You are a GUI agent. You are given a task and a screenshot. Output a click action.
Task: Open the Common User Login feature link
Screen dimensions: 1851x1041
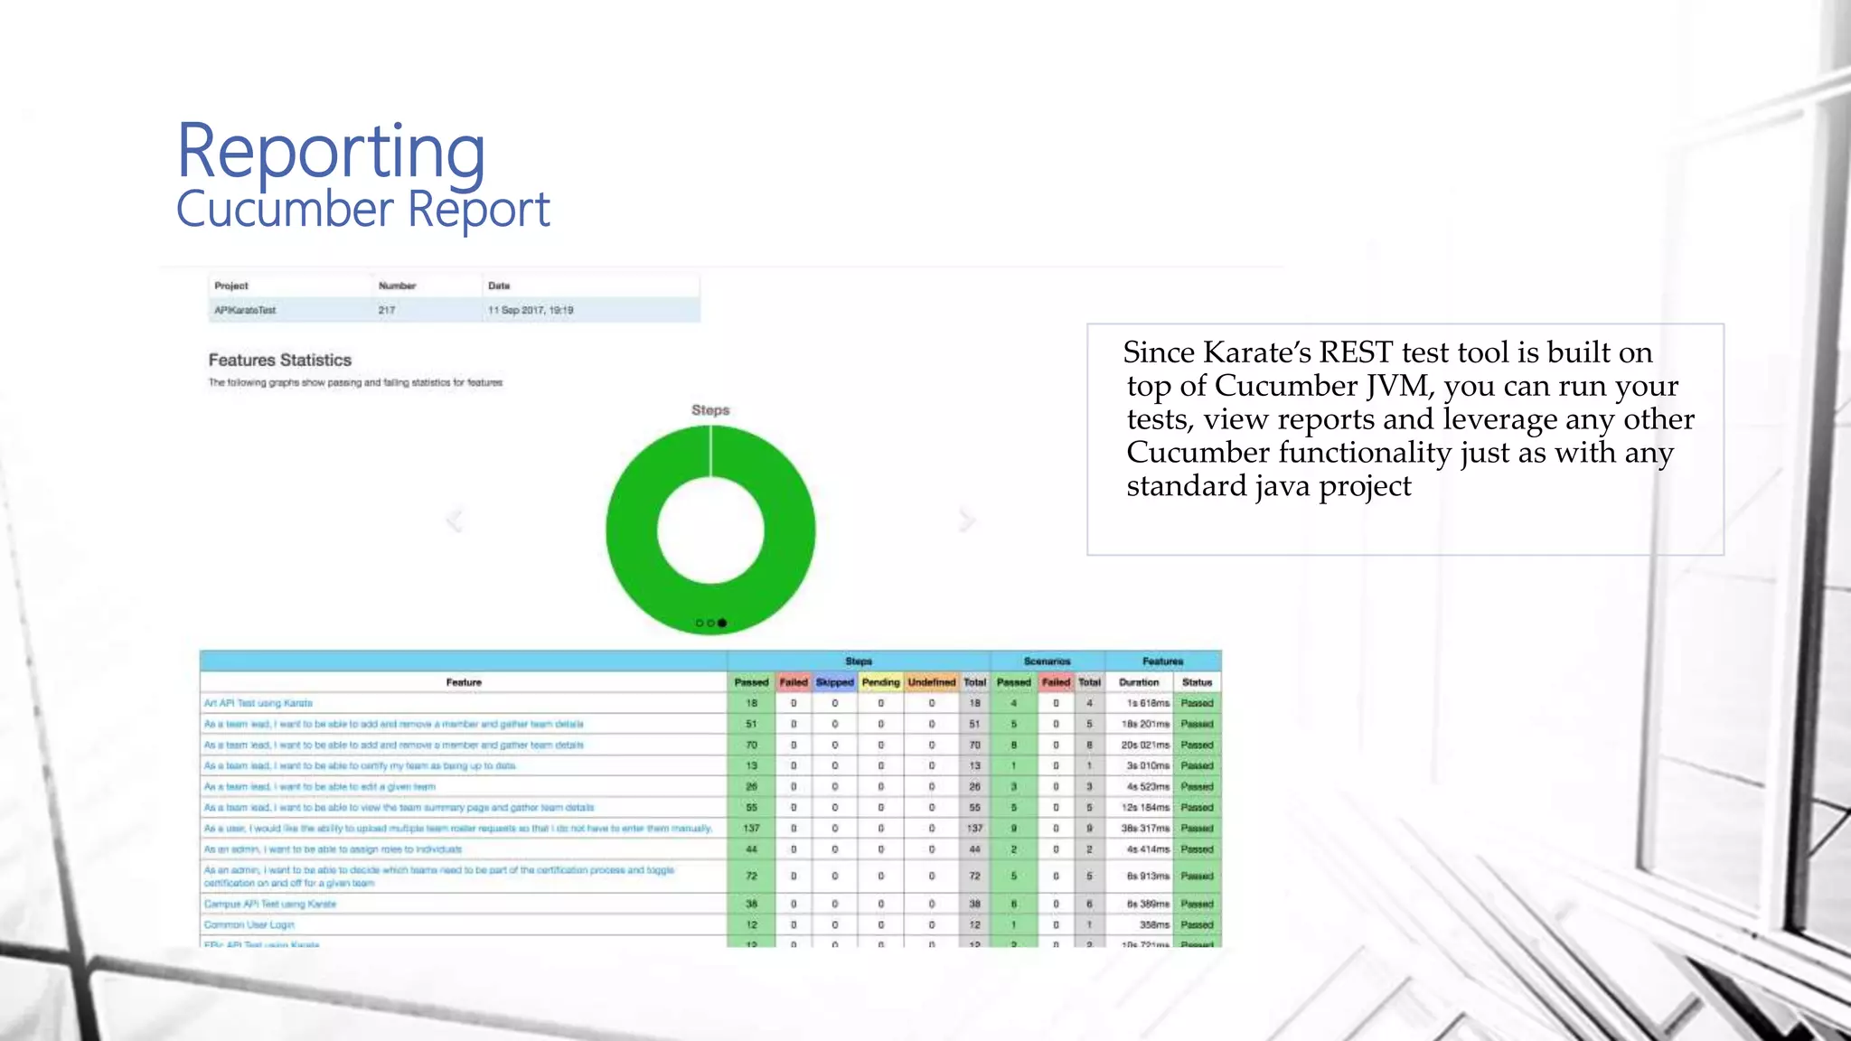(x=249, y=924)
